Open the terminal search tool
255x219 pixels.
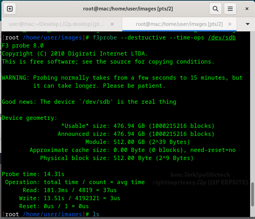(216, 9)
